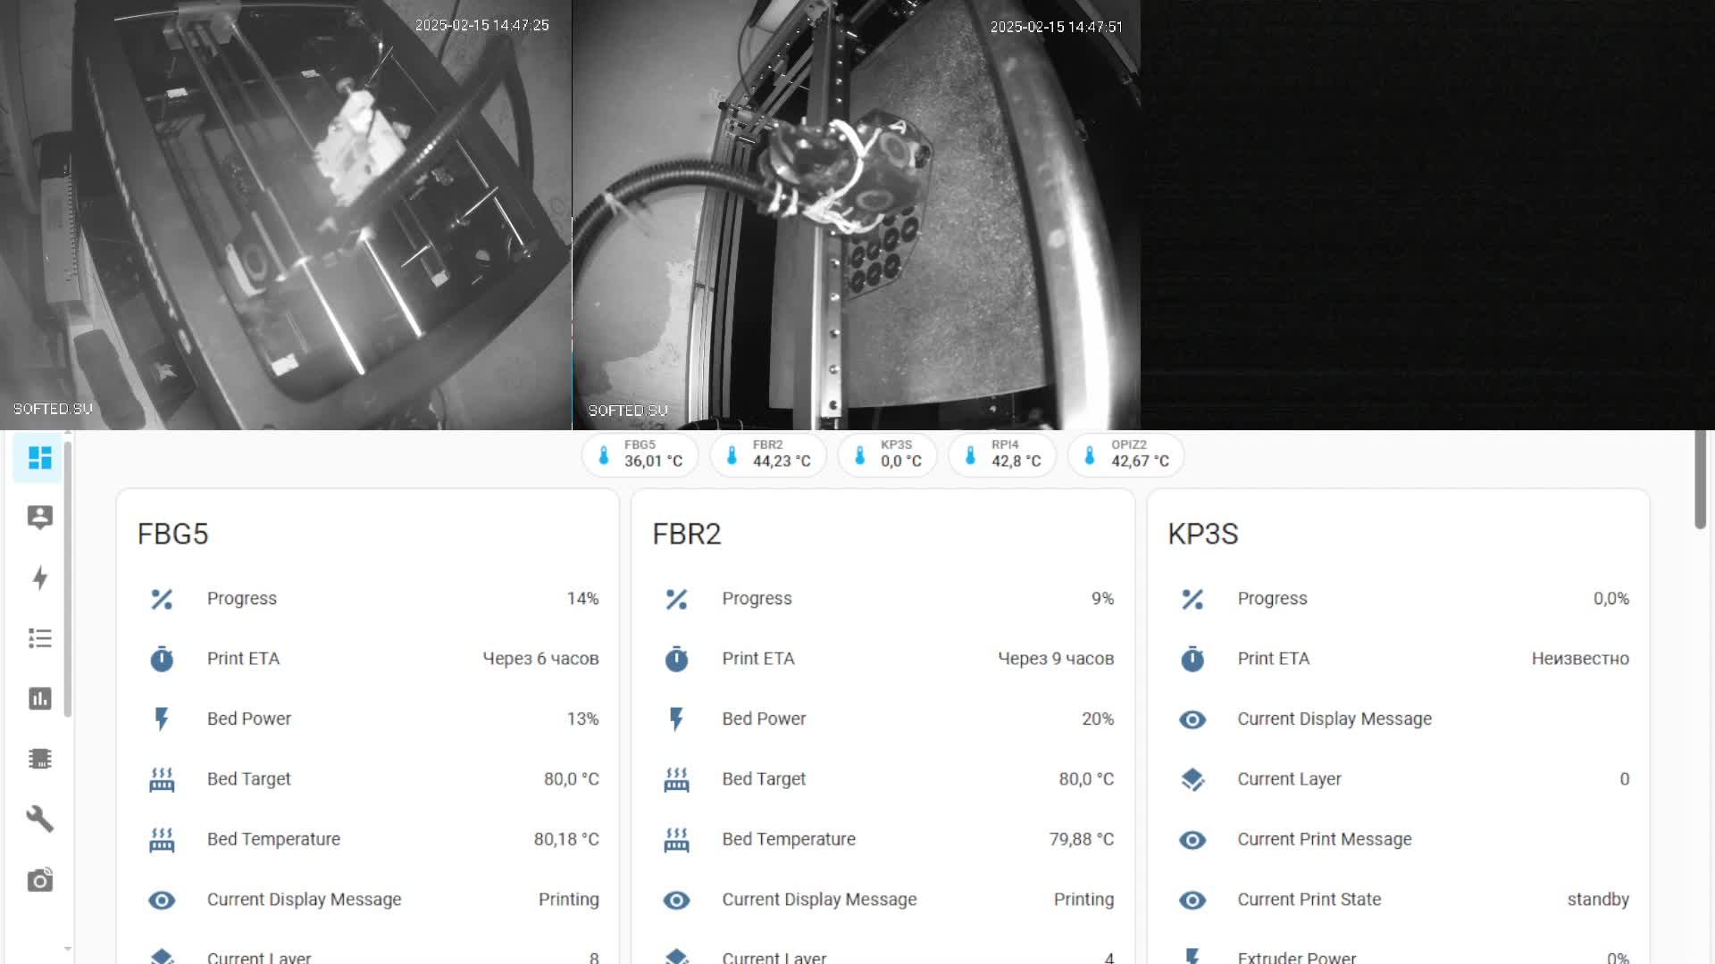Click FBR2 Bed Temperature heater icon

[x=676, y=839]
